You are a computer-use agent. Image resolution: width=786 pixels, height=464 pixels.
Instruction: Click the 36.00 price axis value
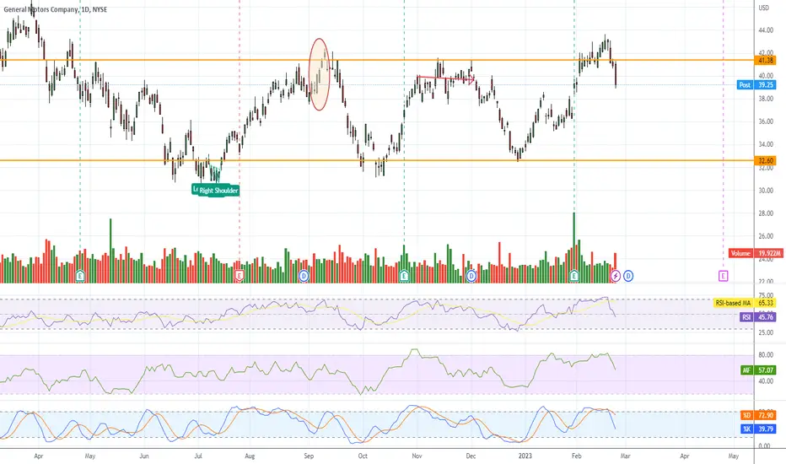coord(766,121)
